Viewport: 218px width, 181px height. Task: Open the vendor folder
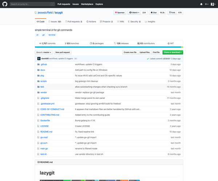click(44, 93)
